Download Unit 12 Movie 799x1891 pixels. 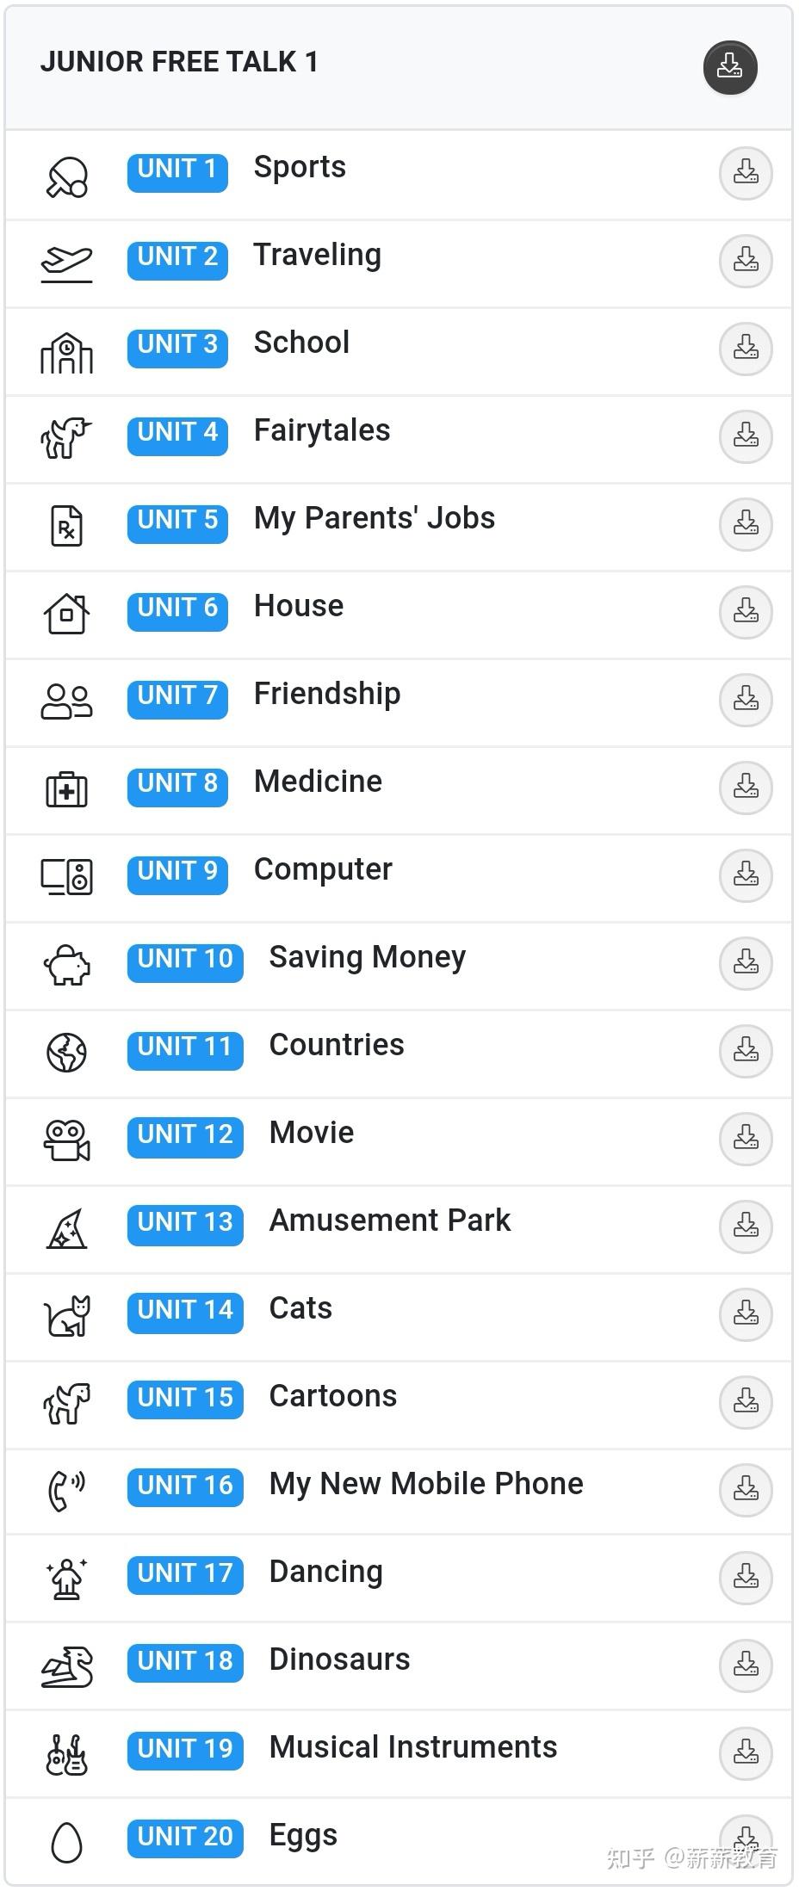746,1139
